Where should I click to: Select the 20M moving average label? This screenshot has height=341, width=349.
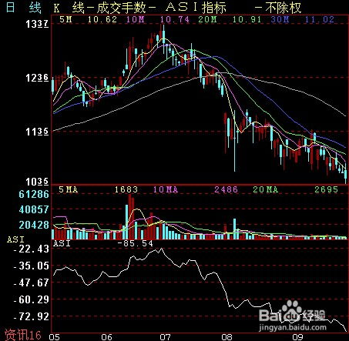pyautogui.click(x=207, y=19)
